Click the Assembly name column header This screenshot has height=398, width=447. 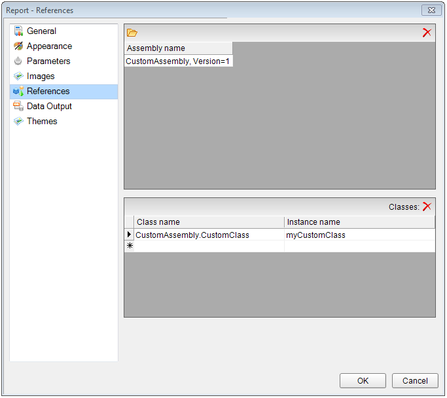tap(178, 48)
